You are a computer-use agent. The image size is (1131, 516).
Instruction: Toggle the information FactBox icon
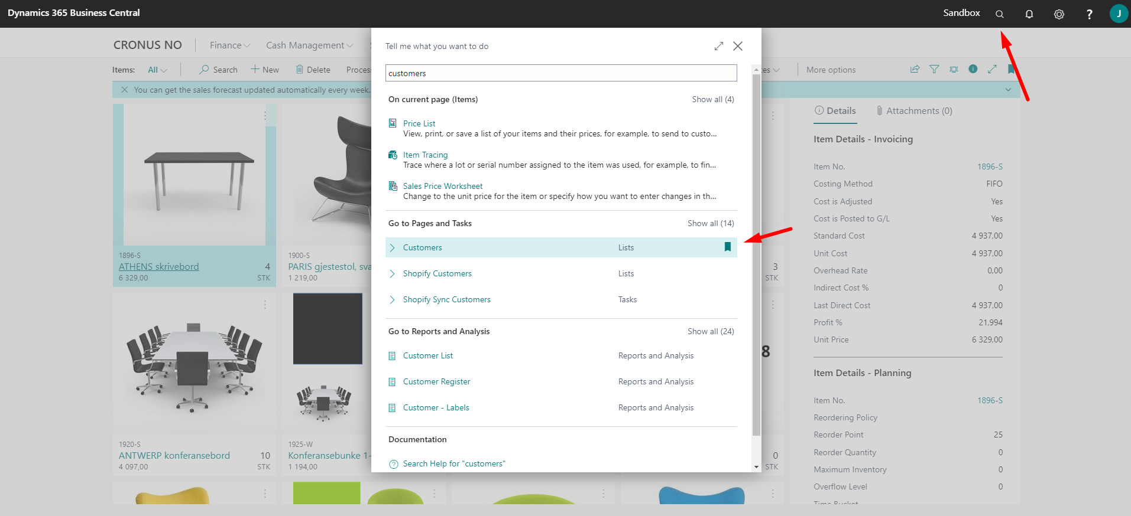pyautogui.click(x=973, y=69)
